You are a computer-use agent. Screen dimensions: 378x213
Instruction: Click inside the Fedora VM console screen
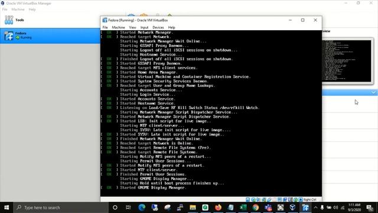[211, 113]
